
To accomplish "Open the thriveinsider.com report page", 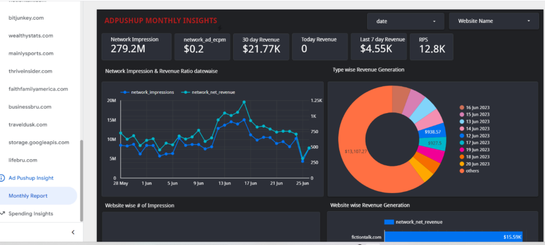I will point(30,71).
